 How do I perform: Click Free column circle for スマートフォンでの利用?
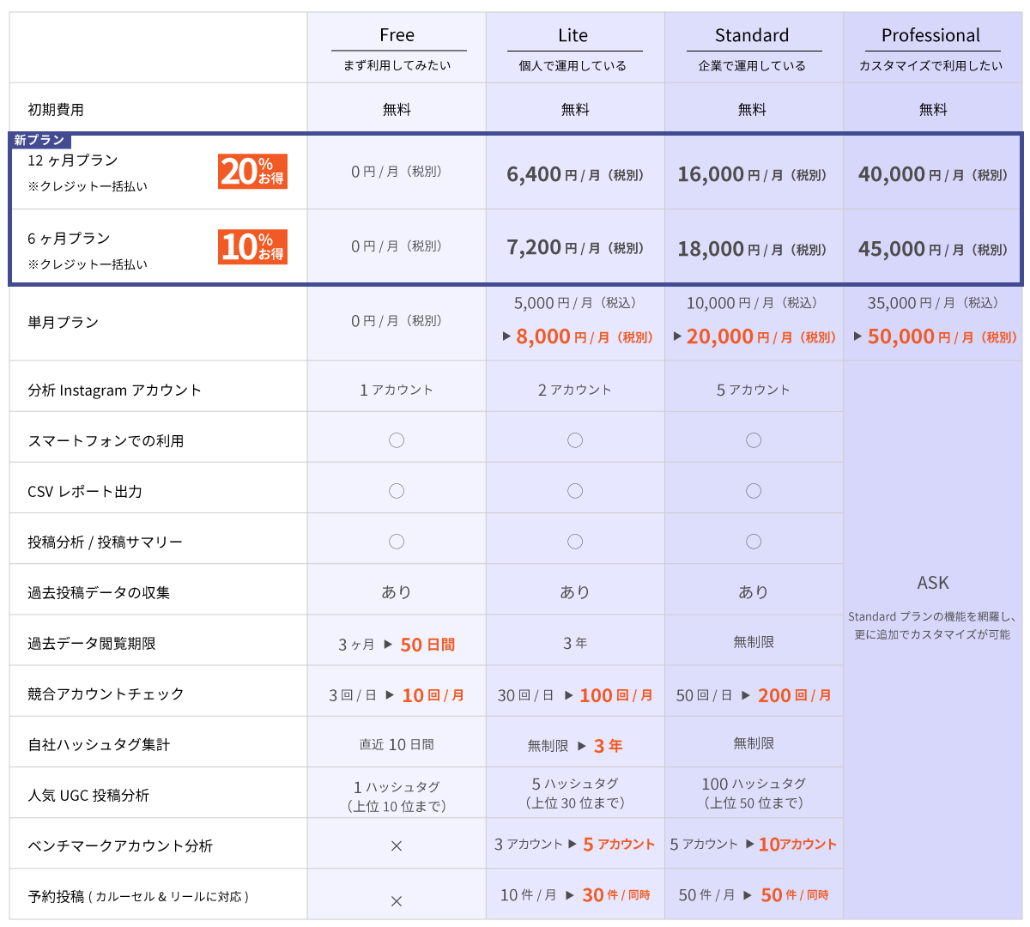(397, 440)
